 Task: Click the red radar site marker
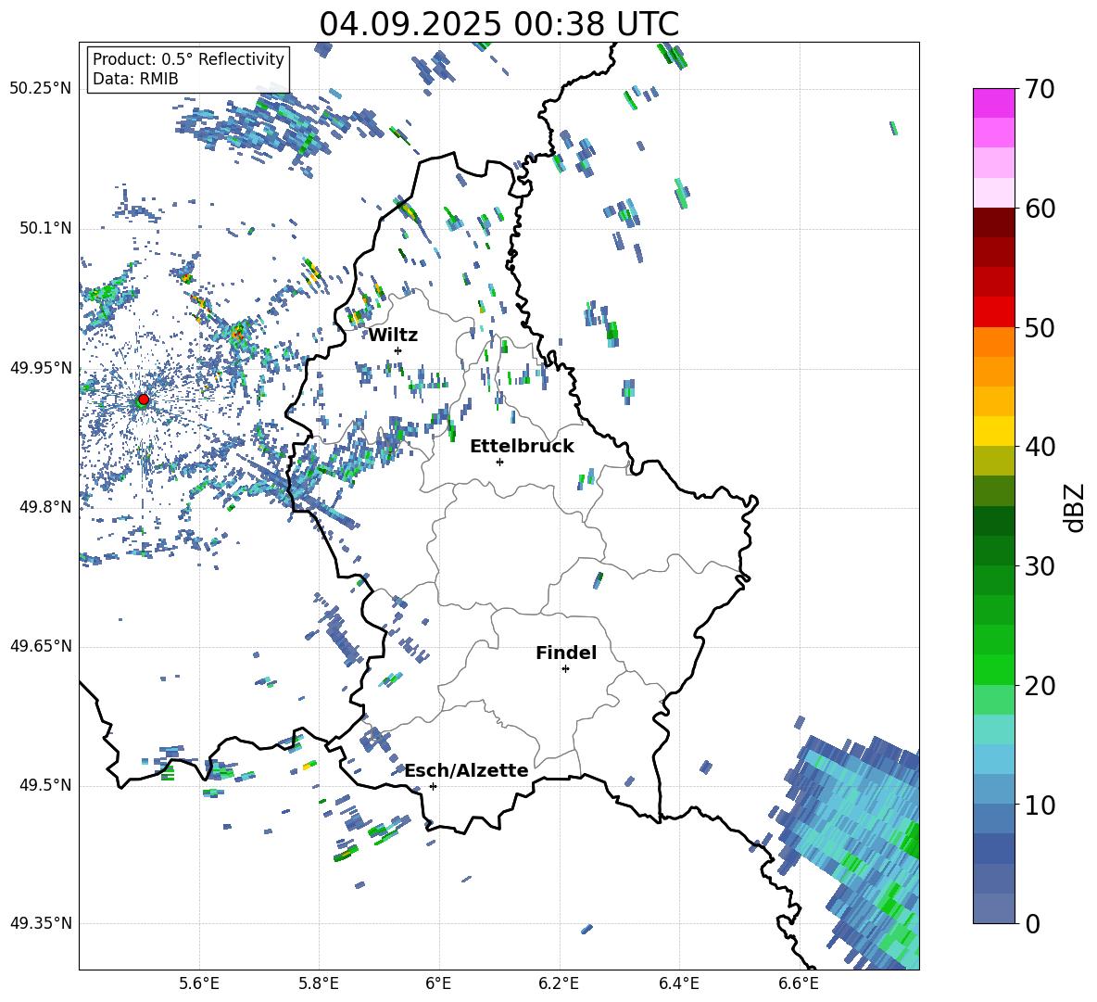(x=144, y=400)
